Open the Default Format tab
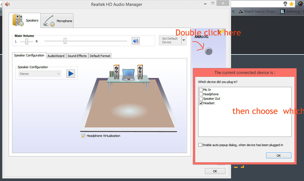This screenshot has width=304, height=181. click(x=100, y=56)
